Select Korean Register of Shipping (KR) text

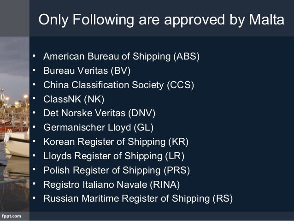(116, 142)
